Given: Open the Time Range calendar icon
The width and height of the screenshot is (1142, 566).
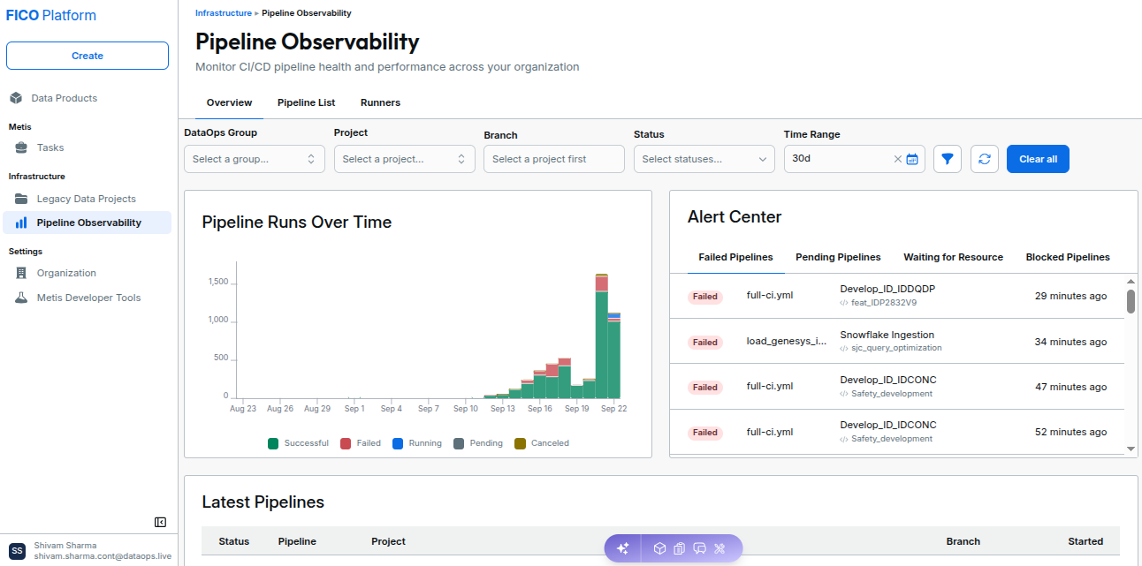Looking at the screenshot, I should (913, 159).
